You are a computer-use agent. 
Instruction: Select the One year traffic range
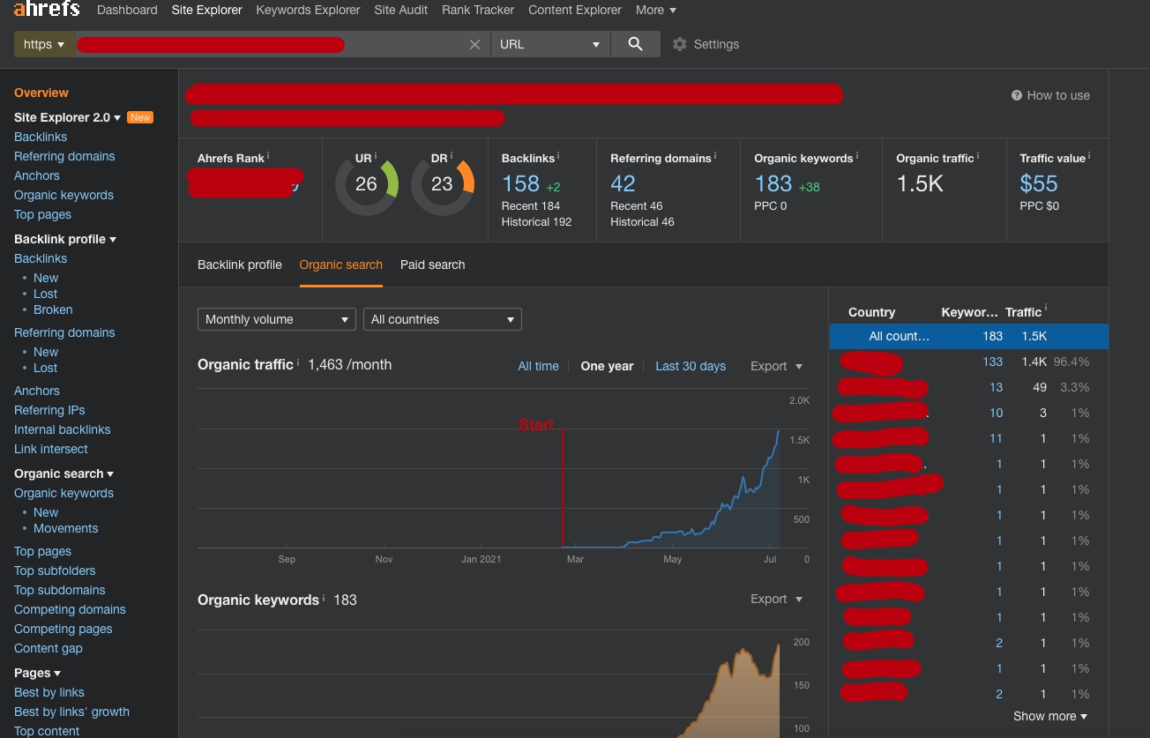(x=607, y=366)
